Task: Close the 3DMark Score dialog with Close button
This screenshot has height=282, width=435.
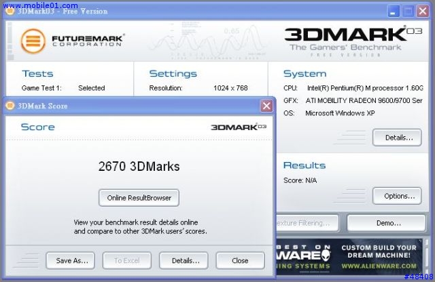Action: click(240, 260)
